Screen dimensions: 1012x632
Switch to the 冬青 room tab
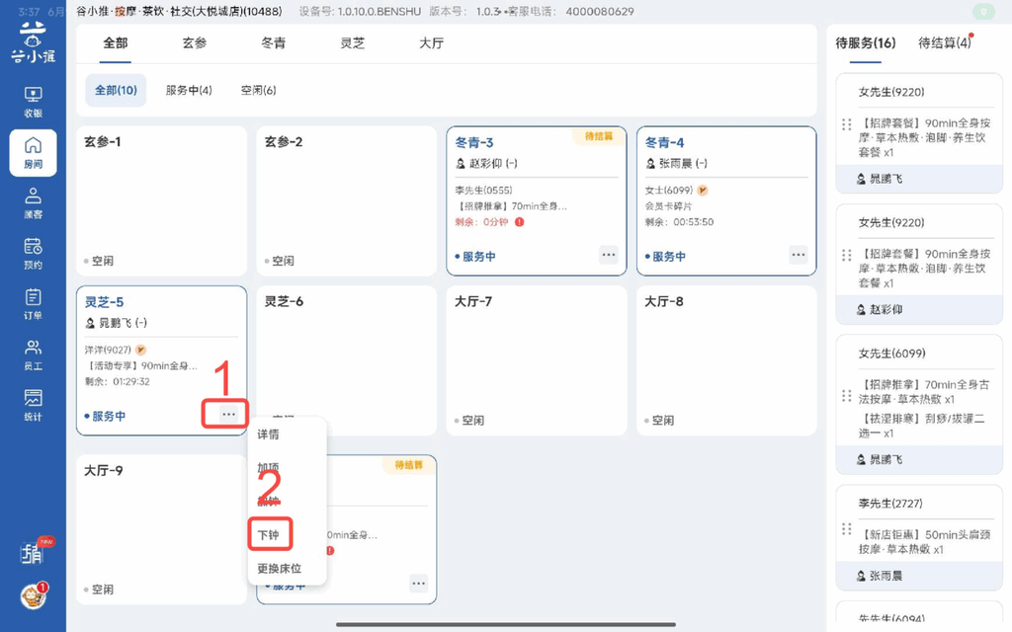(x=274, y=43)
